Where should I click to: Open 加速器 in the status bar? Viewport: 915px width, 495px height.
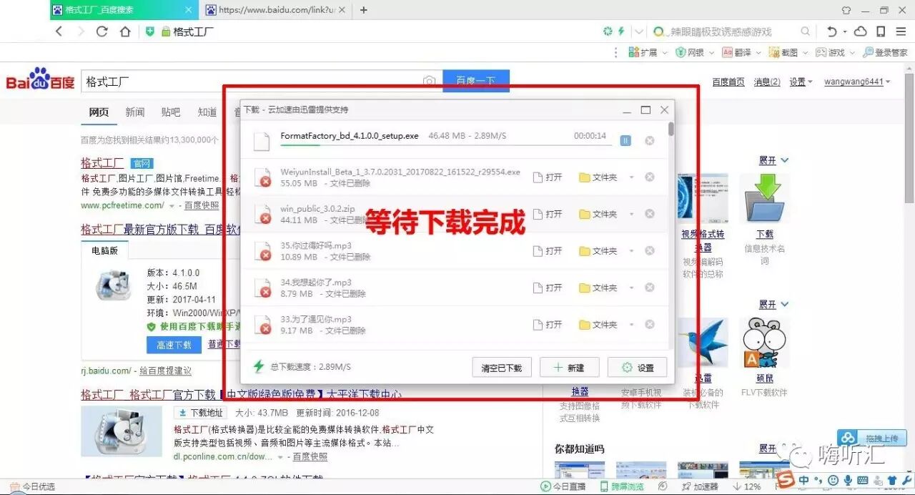pyautogui.click(x=700, y=486)
